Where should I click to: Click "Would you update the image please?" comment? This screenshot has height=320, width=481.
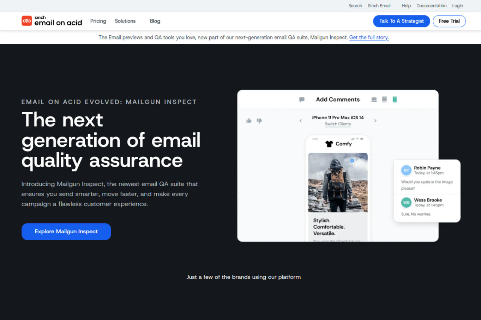pos(427,185)
